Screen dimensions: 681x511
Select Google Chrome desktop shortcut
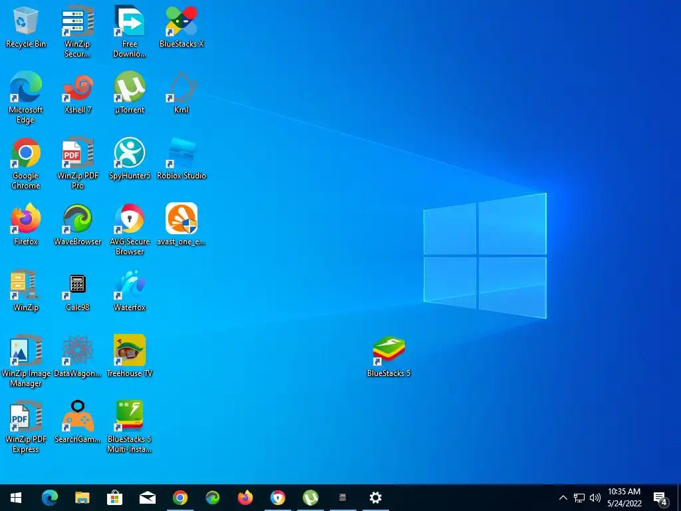26,164
